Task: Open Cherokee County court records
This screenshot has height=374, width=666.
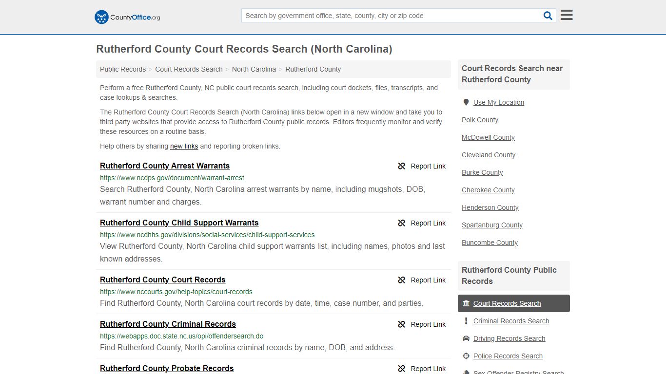Action: tap(488, 190)
